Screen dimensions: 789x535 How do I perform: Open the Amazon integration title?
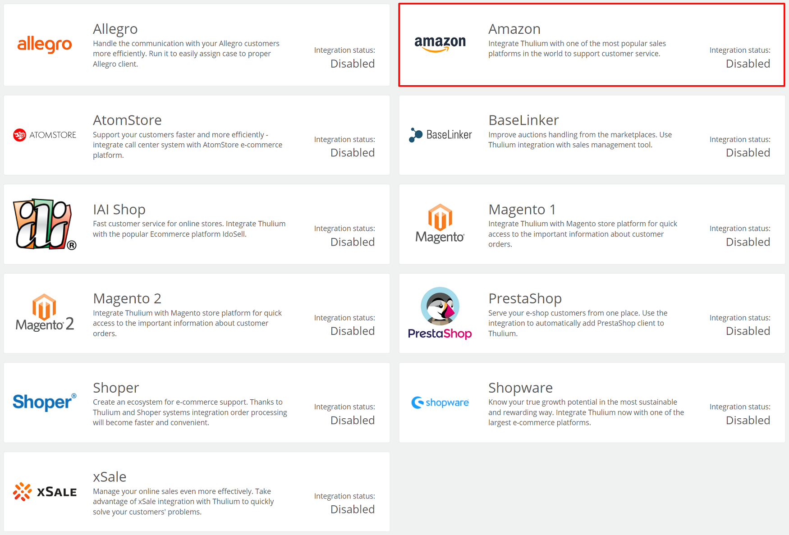tap(514, 29)
